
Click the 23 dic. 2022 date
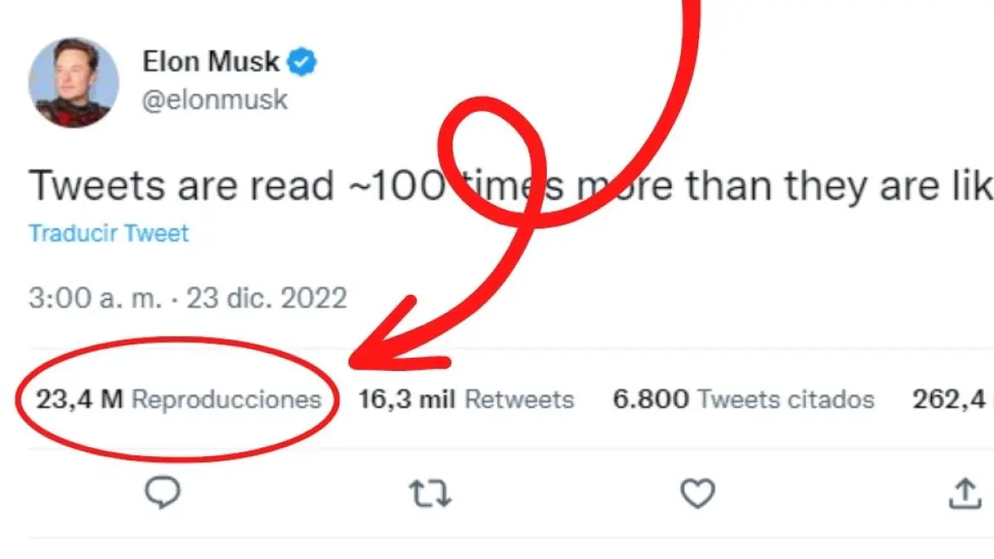click(x=267, y=298)
